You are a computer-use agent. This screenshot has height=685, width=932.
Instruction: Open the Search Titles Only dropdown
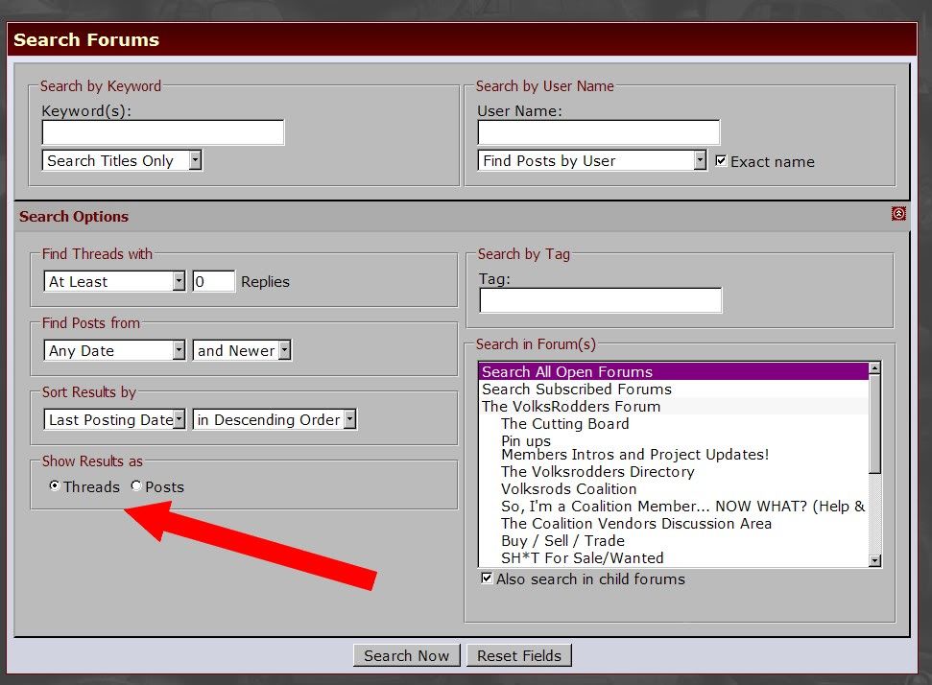tap(122, 160)
